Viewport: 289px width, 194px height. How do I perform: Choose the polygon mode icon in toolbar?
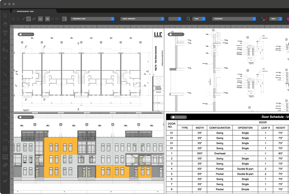tap(57, 19)
